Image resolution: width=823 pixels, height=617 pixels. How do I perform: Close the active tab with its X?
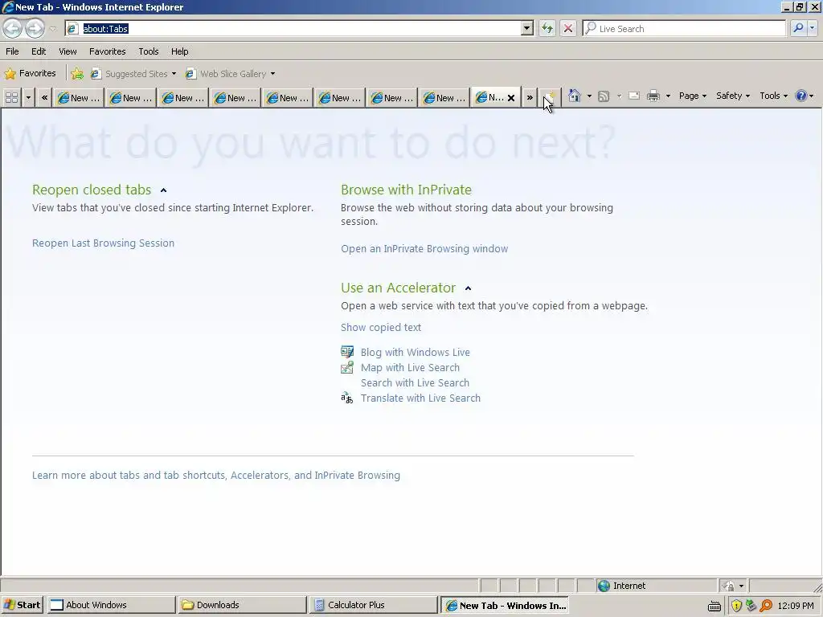510,97
